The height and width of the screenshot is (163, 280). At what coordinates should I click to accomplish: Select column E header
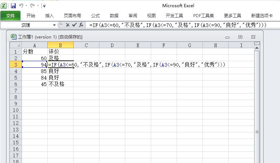coord(138,45)
